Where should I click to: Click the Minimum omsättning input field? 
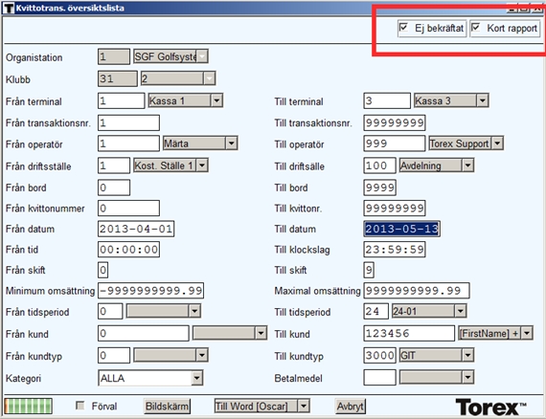pos(150,291)
